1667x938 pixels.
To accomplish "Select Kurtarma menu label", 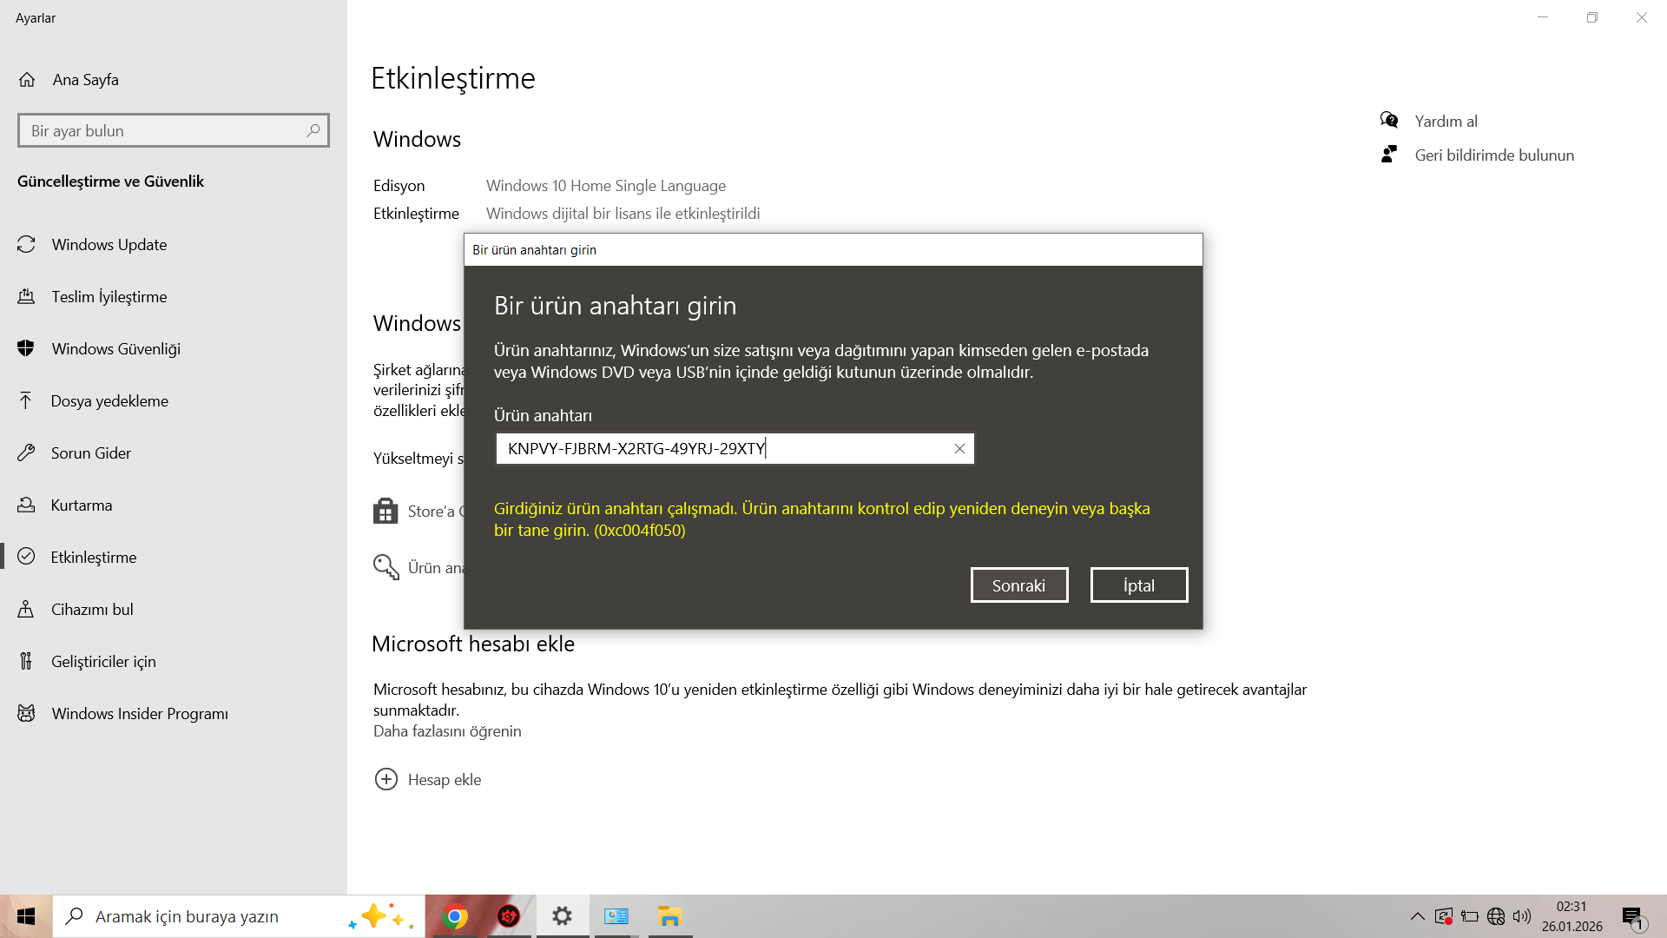I will tap(82, 505).
